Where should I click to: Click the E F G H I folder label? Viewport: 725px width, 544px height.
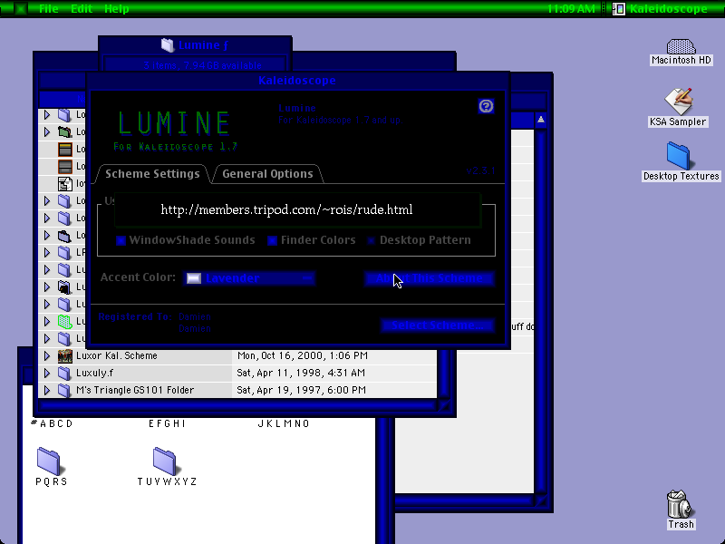(167, 423)
